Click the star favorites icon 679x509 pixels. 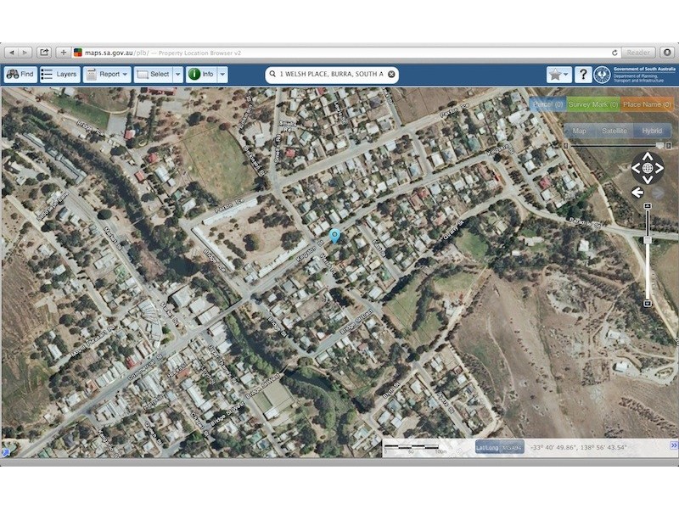pyautogui.click(x=554, y=74)
